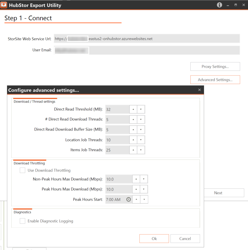Click 'Enable Diagnostic Logging' label text
Viewport: 248px width, 250px height.
pyautogui.click(x=50, y=221)
